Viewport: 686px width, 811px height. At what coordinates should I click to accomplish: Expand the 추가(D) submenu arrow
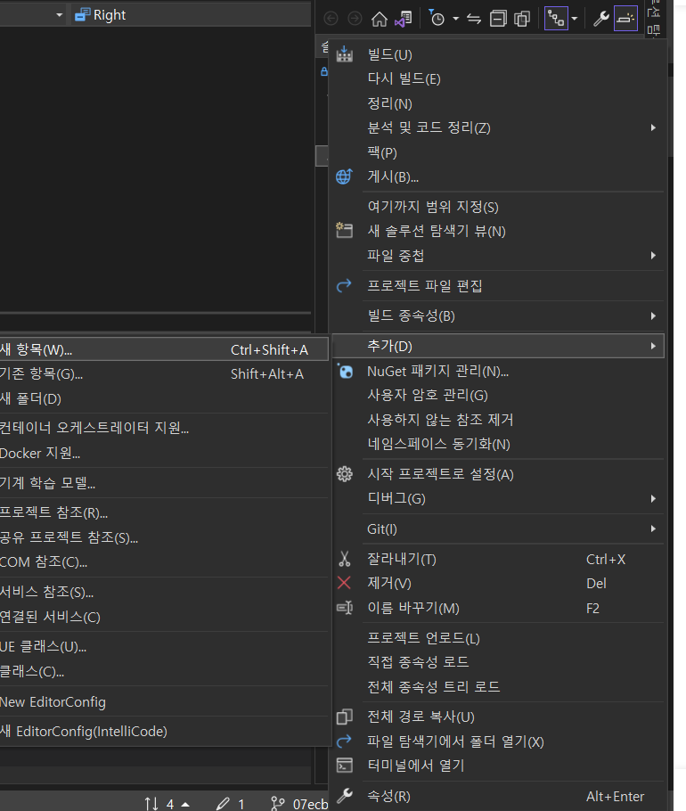[653, 346]
